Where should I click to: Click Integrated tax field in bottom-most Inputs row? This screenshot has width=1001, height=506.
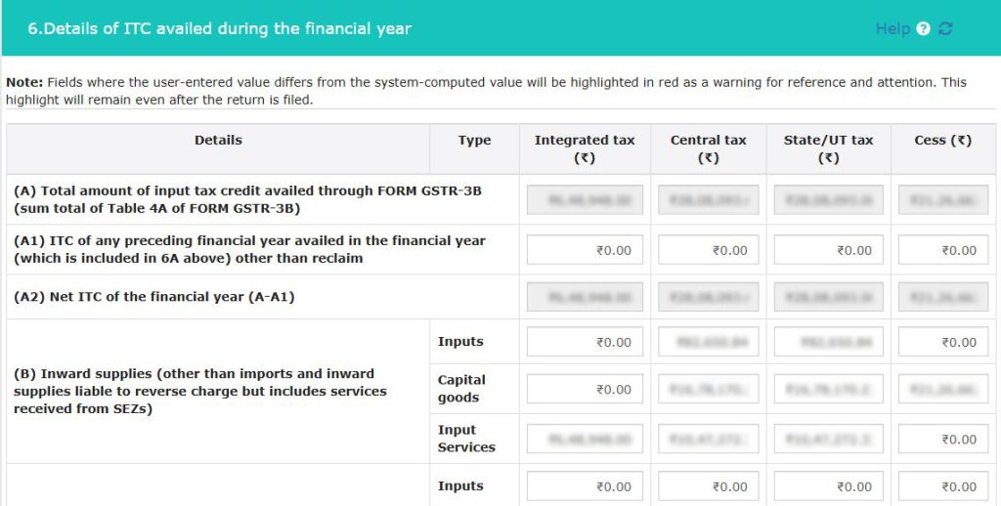(x=585, y=486)
